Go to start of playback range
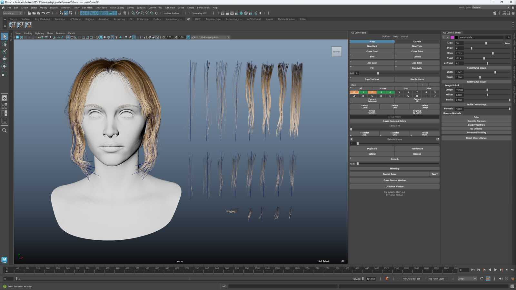 coord(473,270)
